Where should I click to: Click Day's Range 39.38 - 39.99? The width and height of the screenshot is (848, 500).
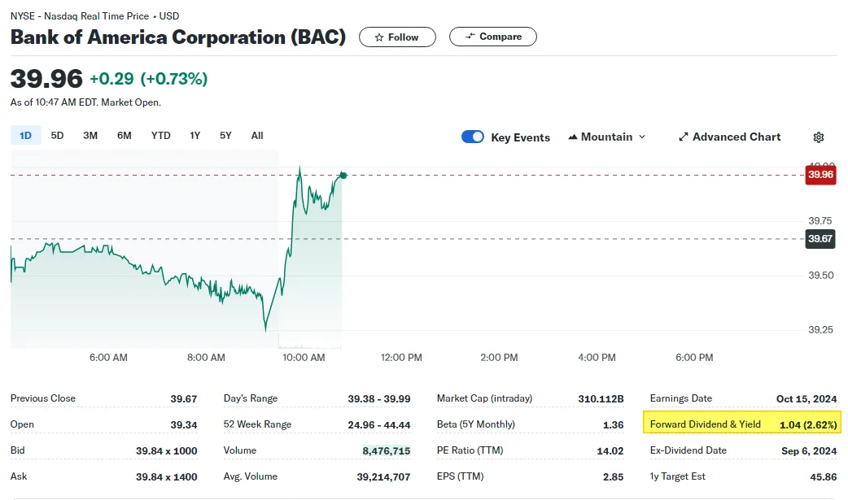coord(379,399)
